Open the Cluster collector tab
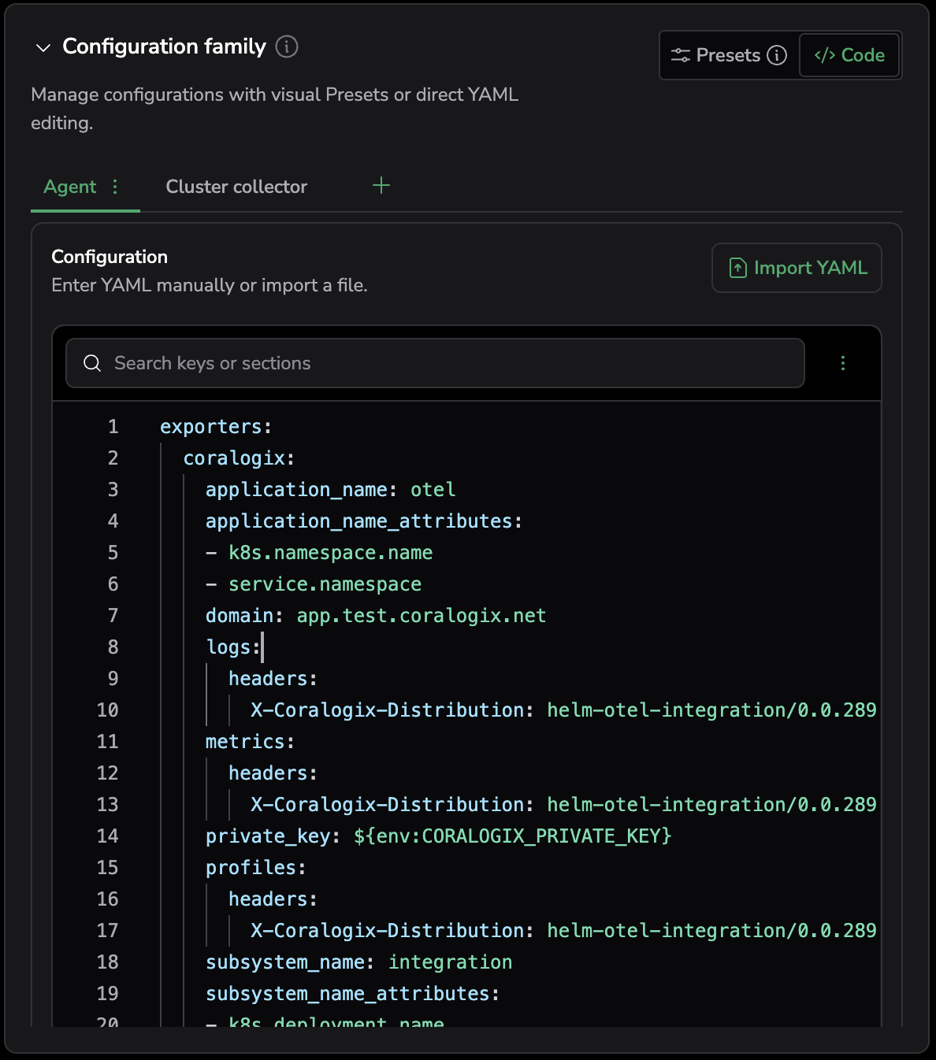This screenshot has width=936, height=1060. [x=236, y=187]
